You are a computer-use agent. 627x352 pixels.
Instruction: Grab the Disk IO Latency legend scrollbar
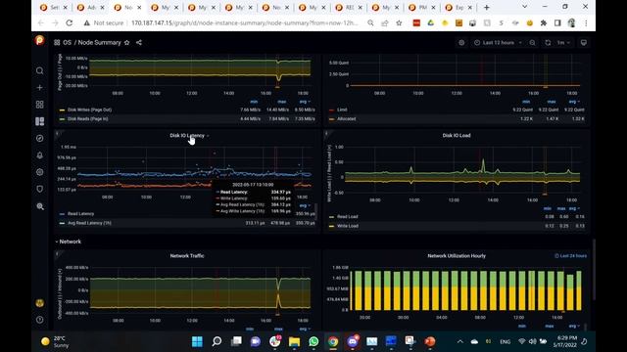tap(316, 211)
